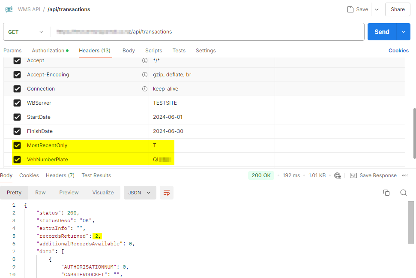Click the "additionalRecordsAvailable" line in response
Image resolution: width=416 pixels, height=278 pixels.
[x=86, y=244]
